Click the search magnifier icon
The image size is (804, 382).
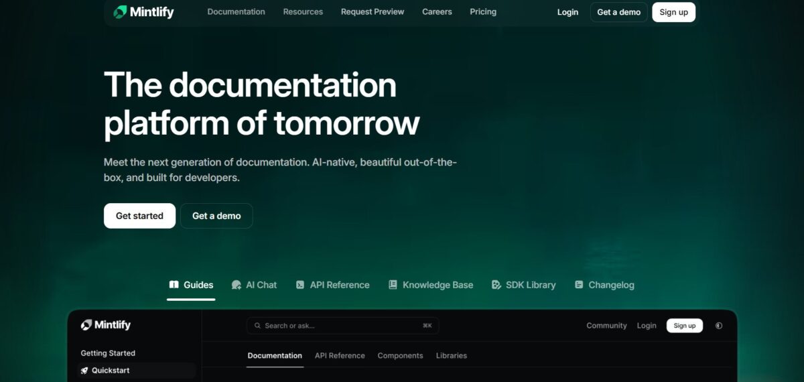click(x=258, y=326)
